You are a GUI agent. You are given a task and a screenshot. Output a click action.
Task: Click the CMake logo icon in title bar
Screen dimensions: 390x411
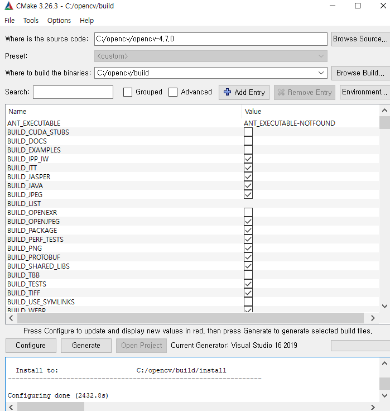tap(8, 6)
